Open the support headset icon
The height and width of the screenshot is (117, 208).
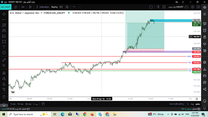pos(205,108)
